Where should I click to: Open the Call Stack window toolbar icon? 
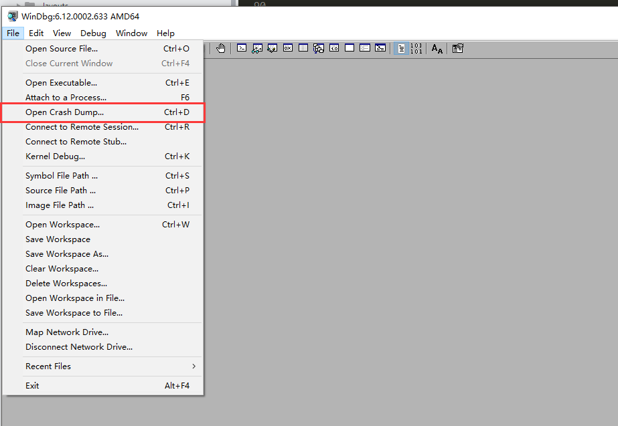pyautogui.click(x=319, y=48)
